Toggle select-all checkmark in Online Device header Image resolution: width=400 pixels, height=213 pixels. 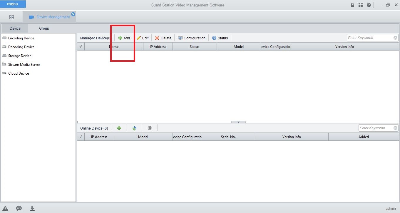coord(81,137)
